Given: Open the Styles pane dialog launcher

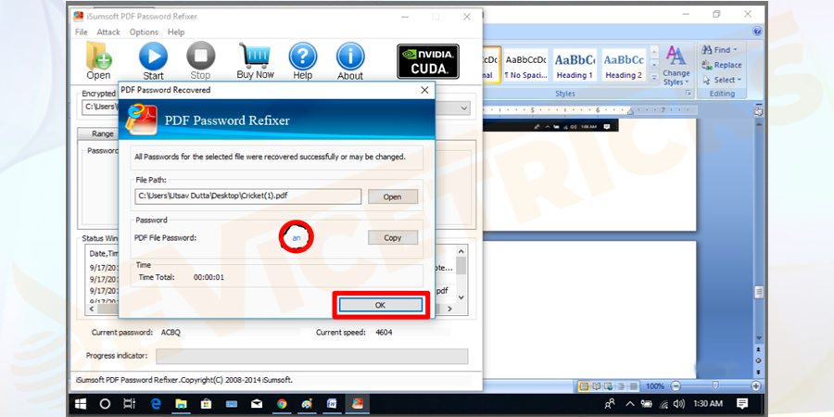Looking at the screenshot, I should [689, 93].
